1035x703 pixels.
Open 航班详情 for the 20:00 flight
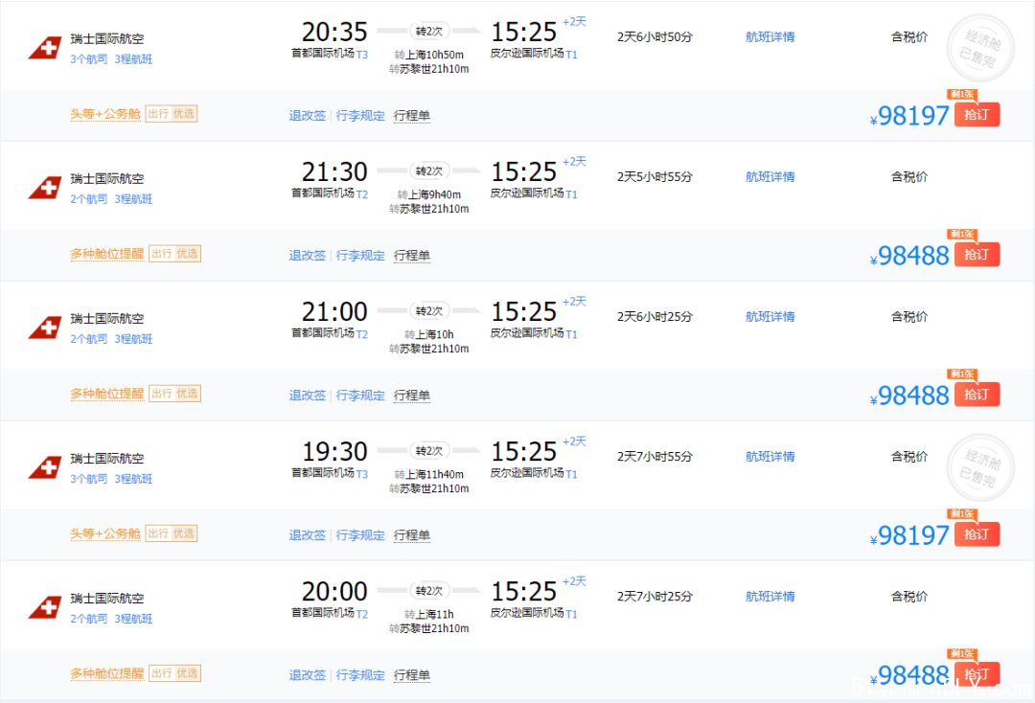point(770,597)
